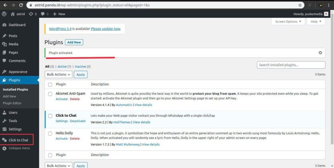Open the puskomedia user avatar
The width and height of the screenshot is (334, 168).
pyautogui.click(x=326, y=14)
